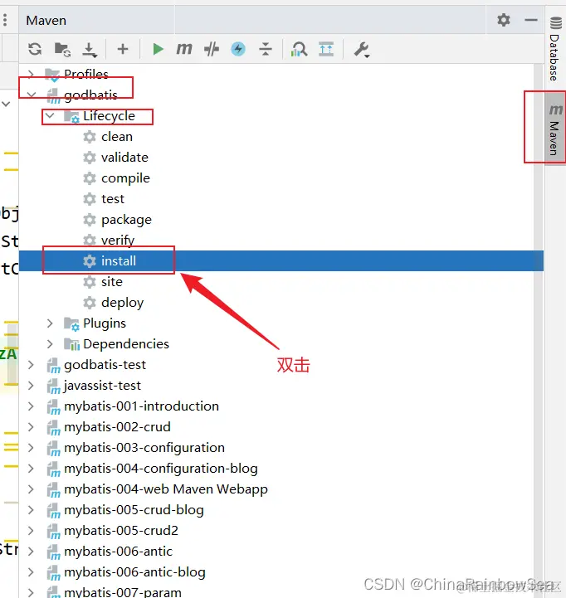The width and height of the screenshot is (566, 598).
Task: Select mybatis-007-param label
Action: point(123,592)
